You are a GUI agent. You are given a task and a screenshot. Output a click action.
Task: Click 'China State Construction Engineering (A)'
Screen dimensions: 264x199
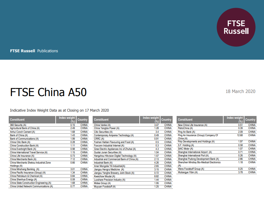point(30,183)
